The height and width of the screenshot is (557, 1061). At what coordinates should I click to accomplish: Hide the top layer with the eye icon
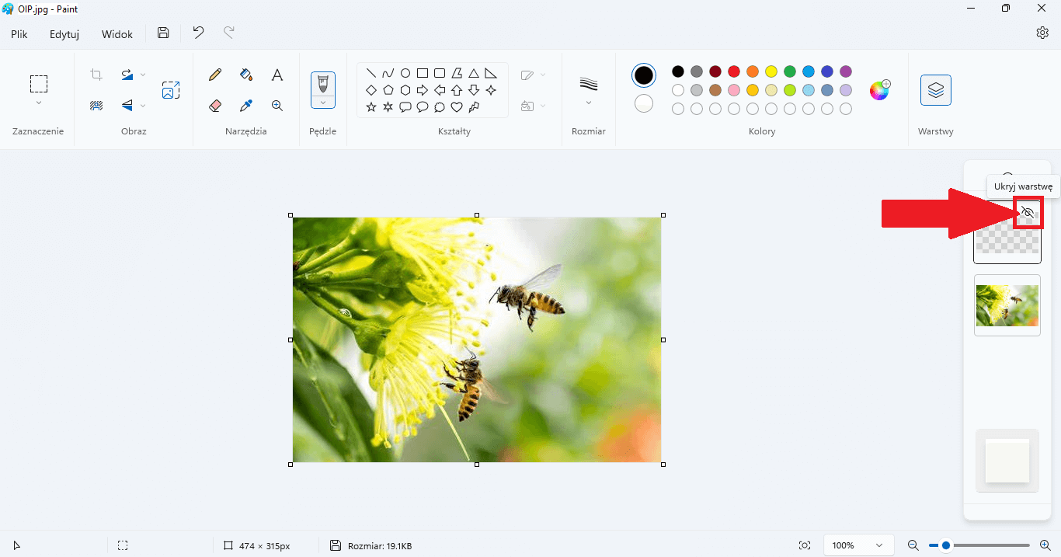pos(1028,212)
